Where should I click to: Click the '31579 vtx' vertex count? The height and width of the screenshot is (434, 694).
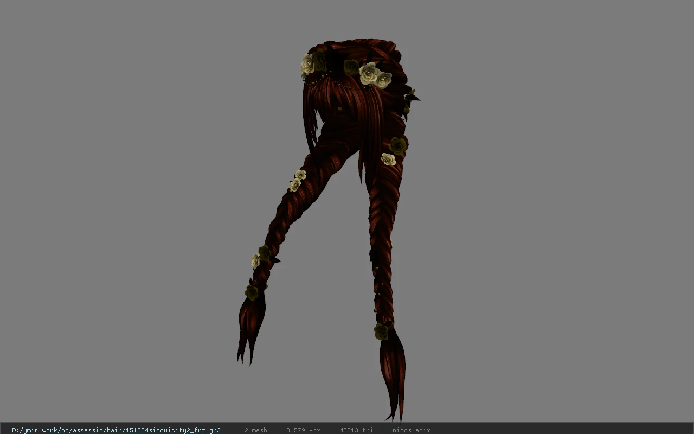(303, 430)
